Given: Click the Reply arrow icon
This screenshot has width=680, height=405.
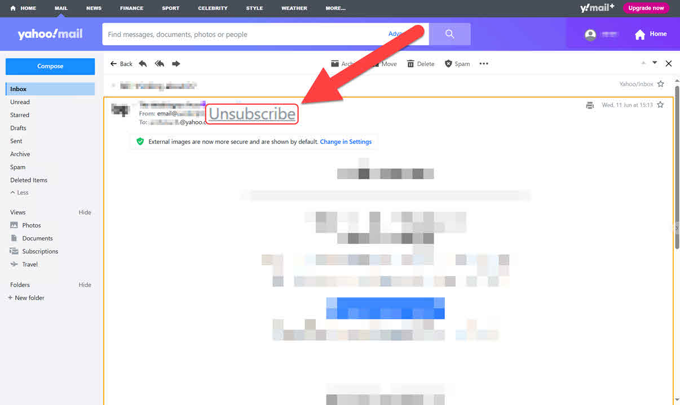Looking at the screenshot, I should 143,64.
